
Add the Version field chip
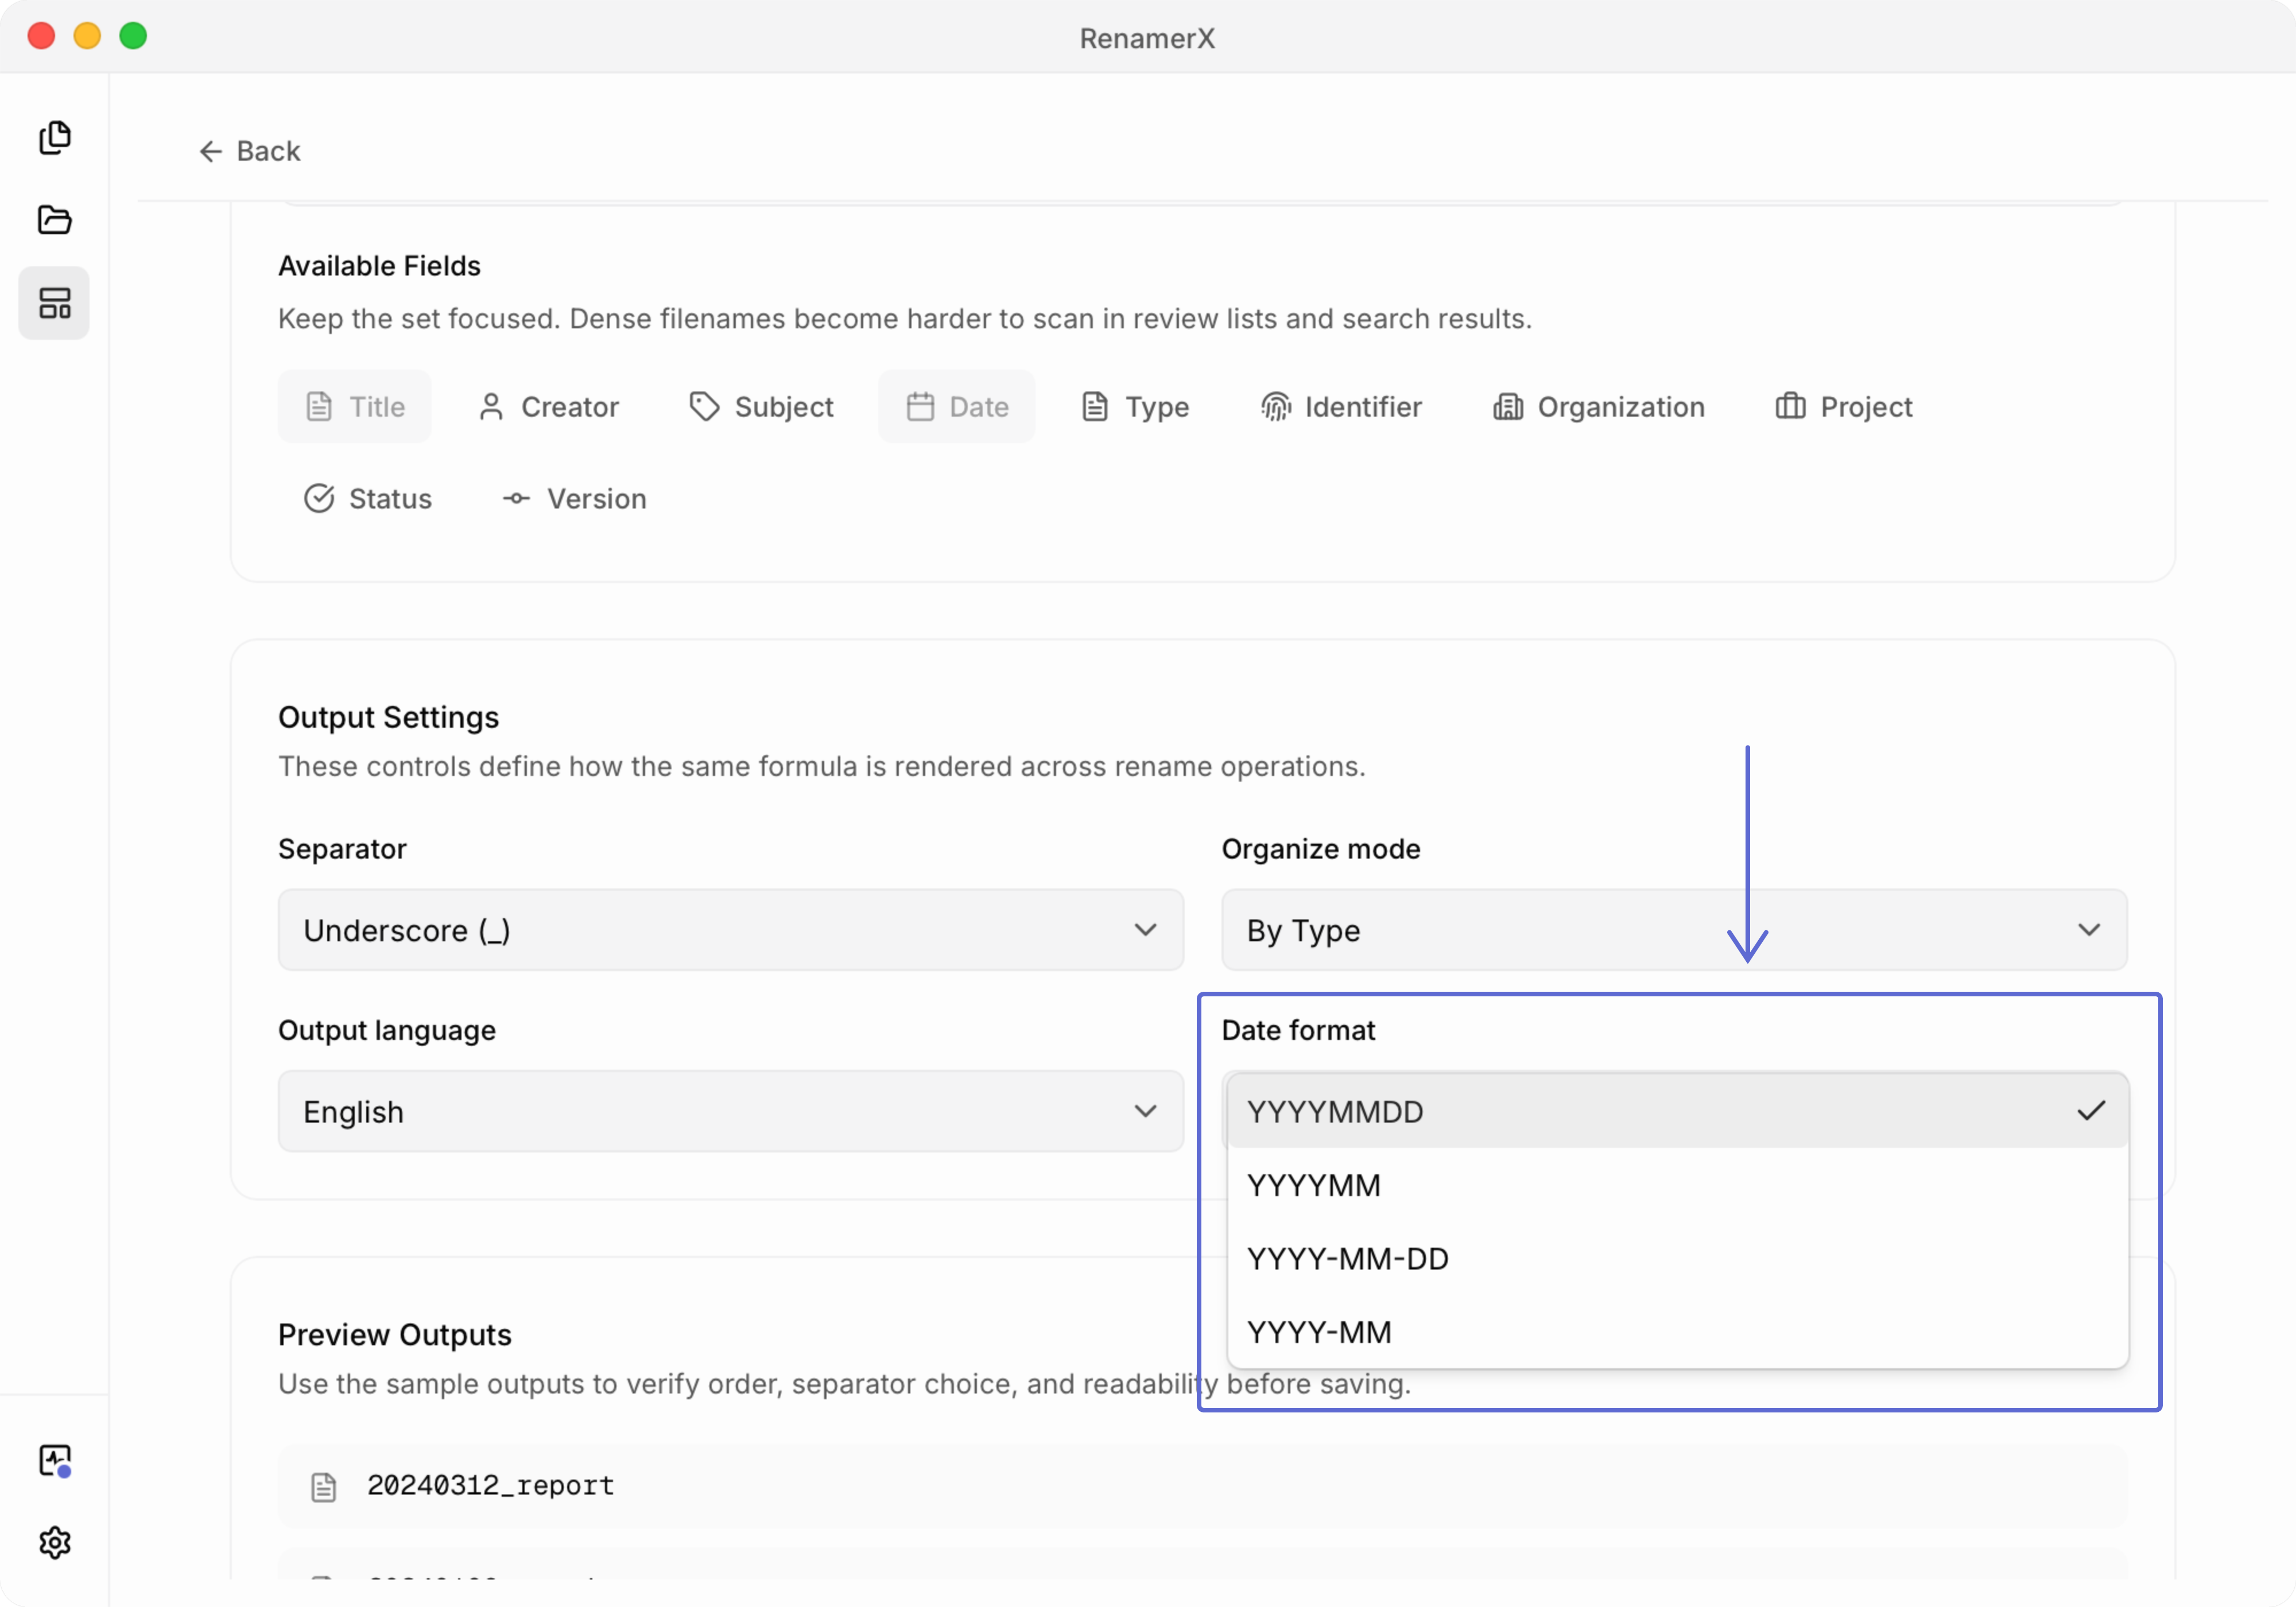[575, 498]
